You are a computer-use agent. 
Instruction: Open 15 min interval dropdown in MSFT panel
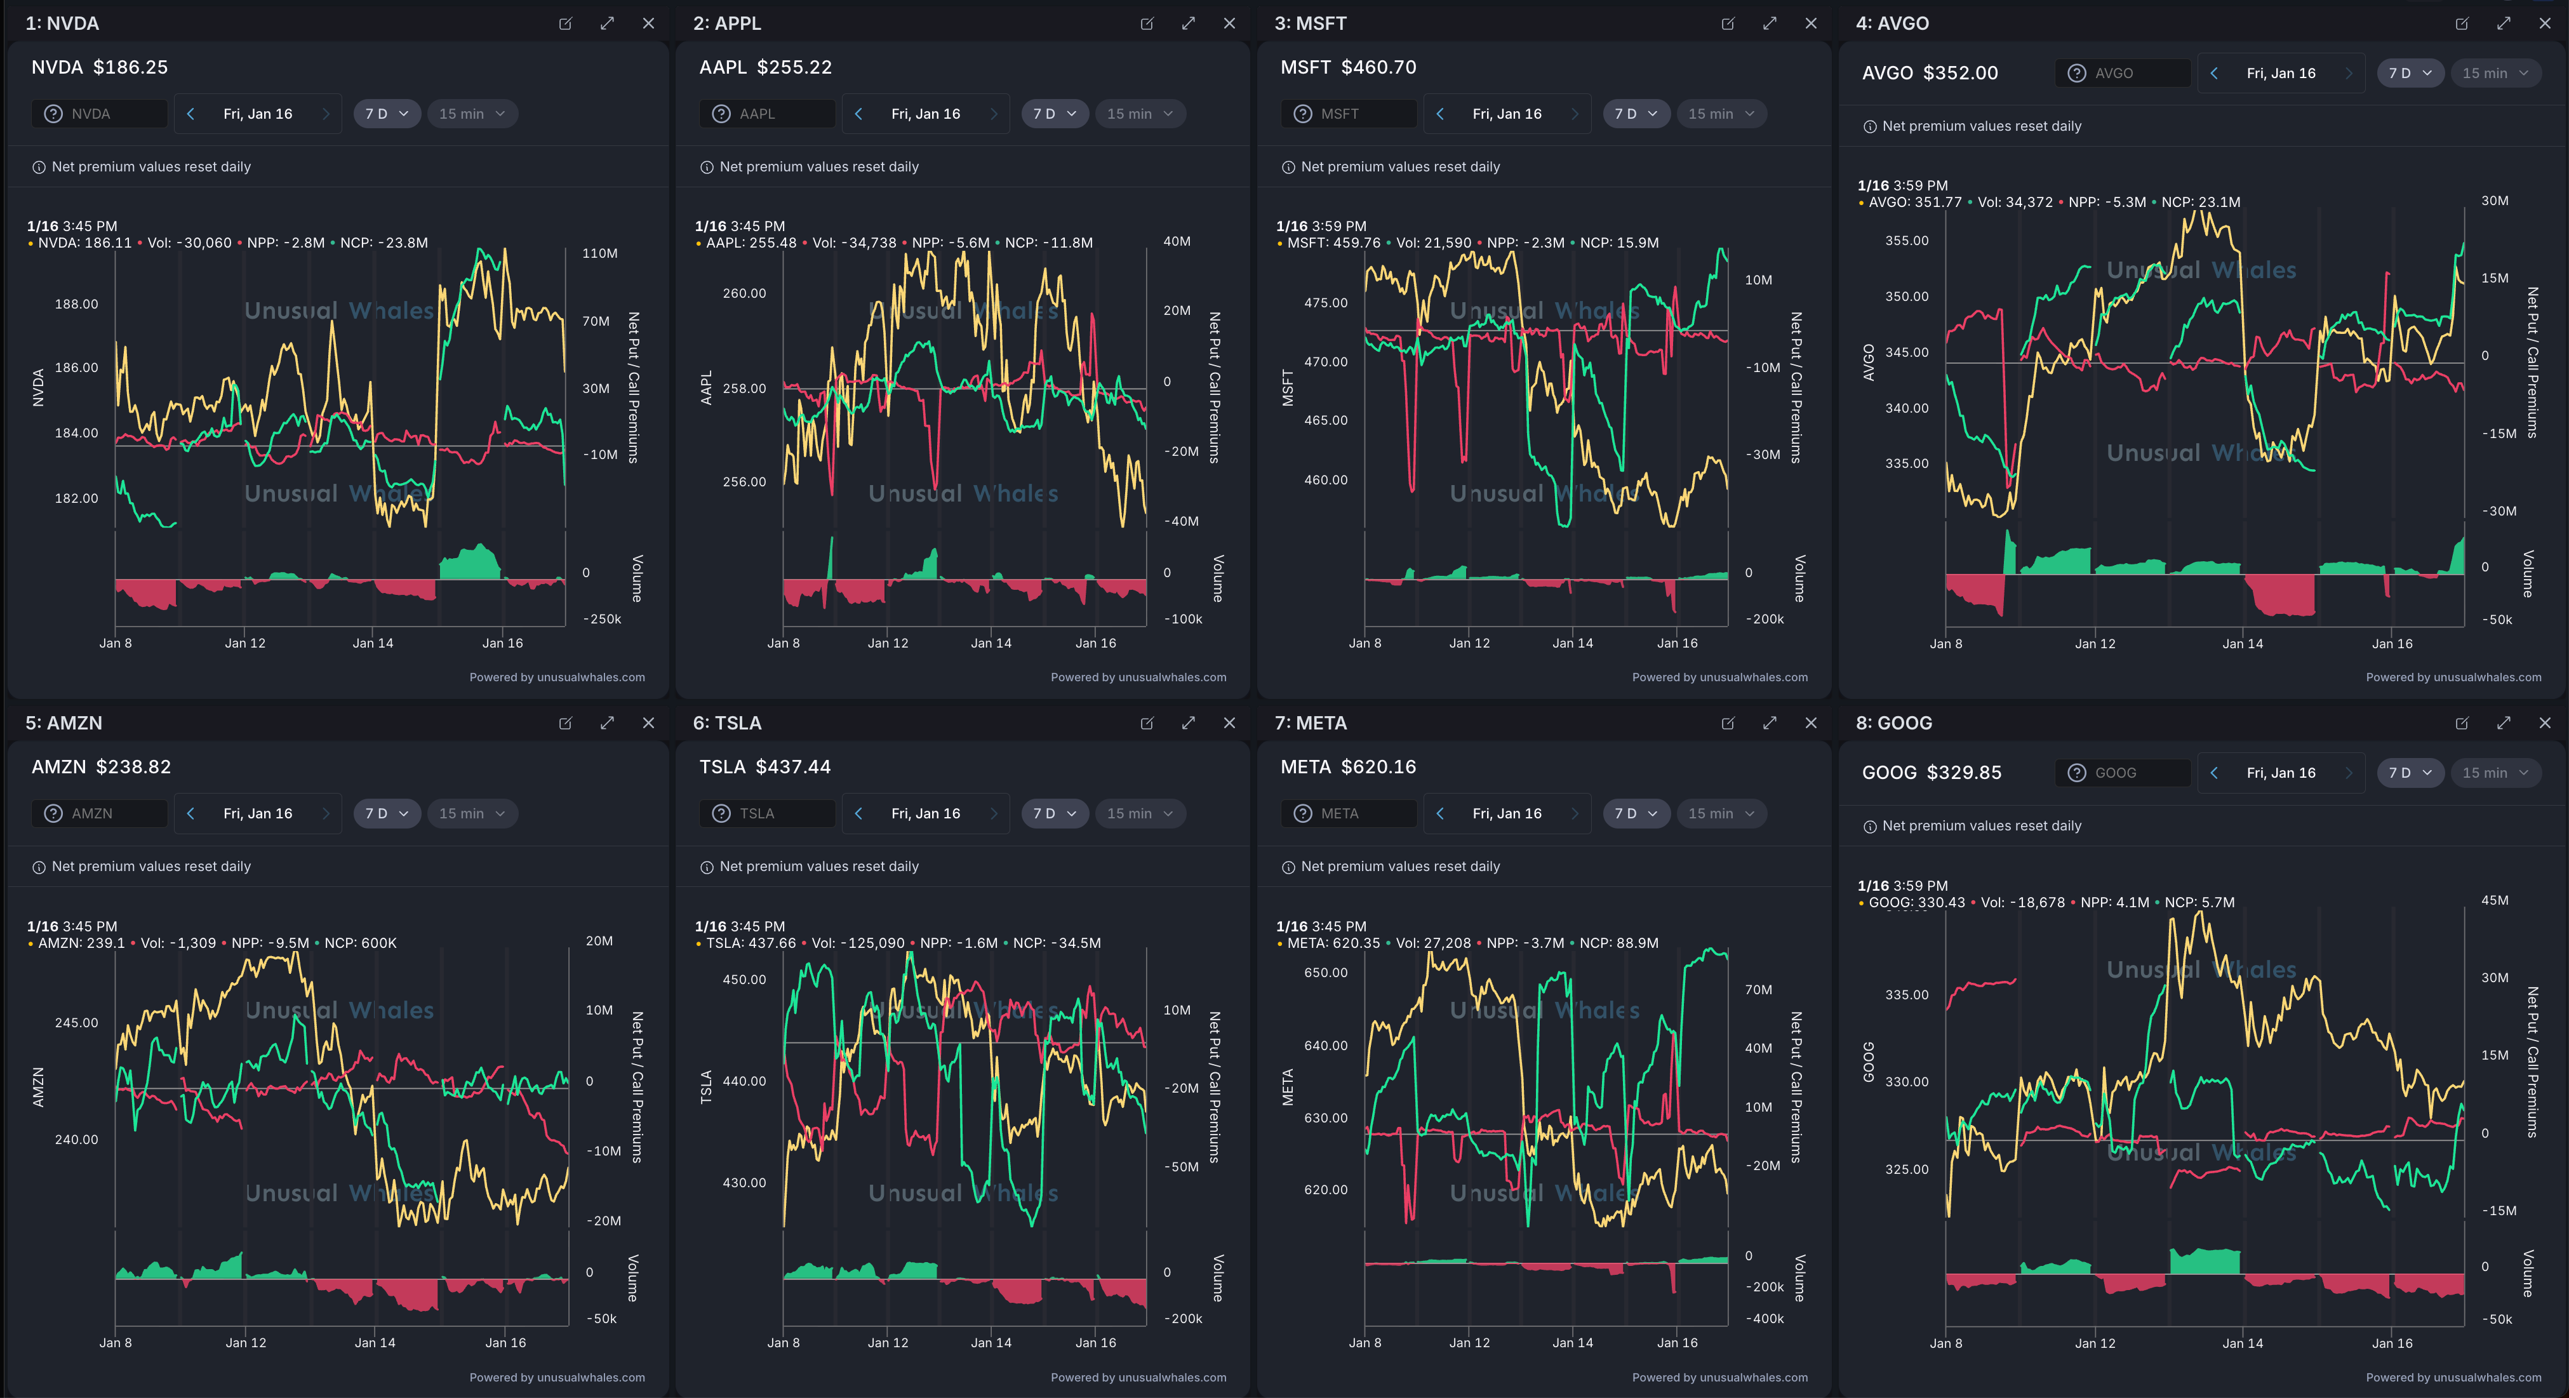click(1720, 114)
